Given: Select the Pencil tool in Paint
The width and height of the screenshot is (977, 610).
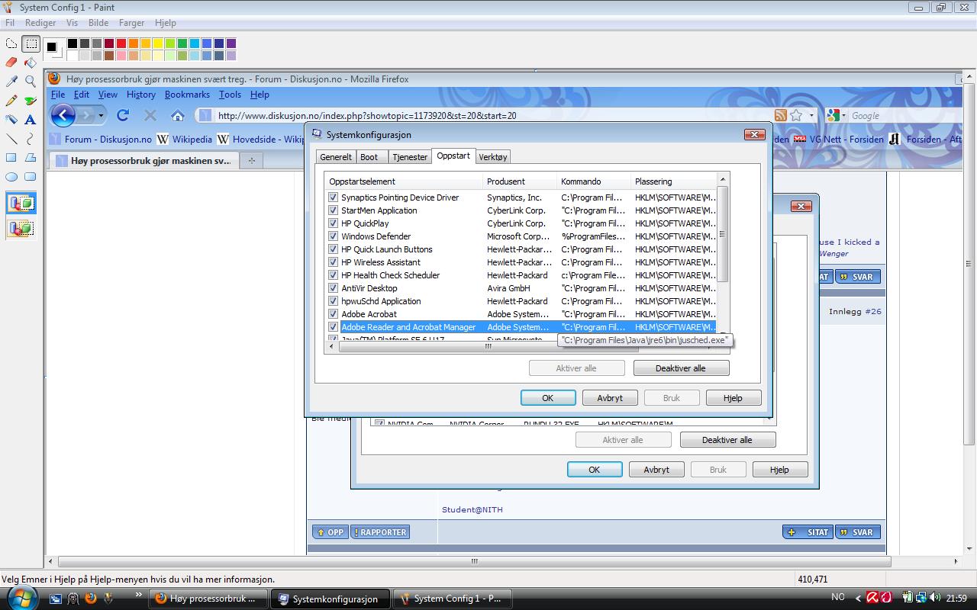Looking at the screenshot, I should point(11,100).
